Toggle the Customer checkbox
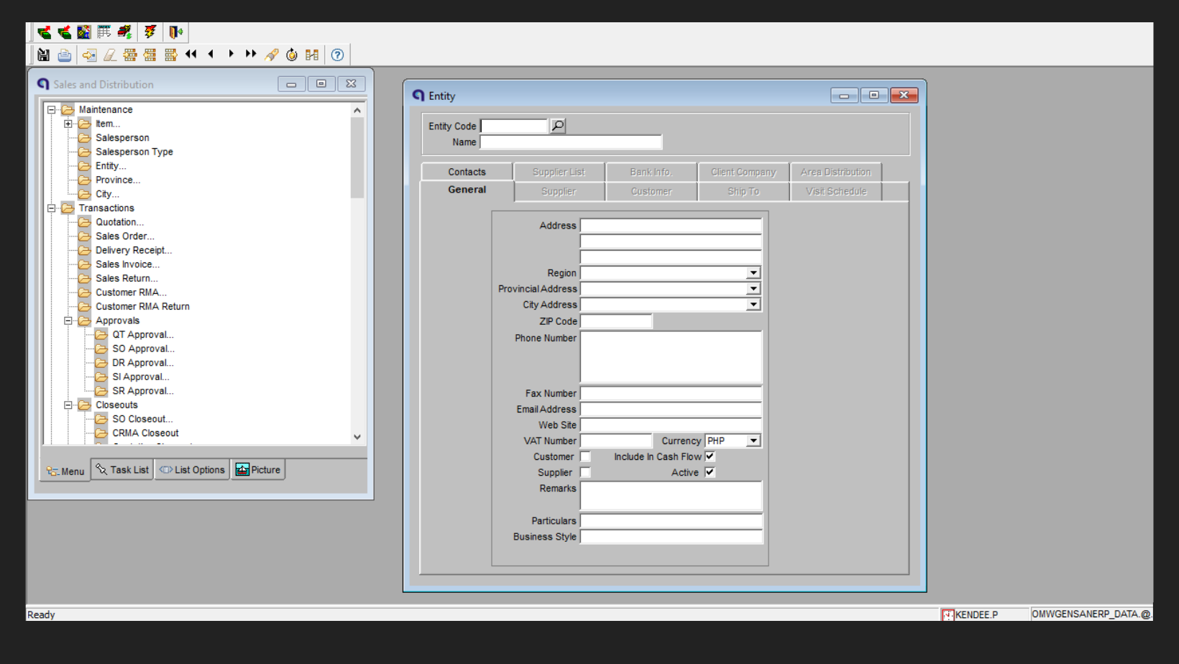Screen dimensions: 1179x664 pos(585,456)
